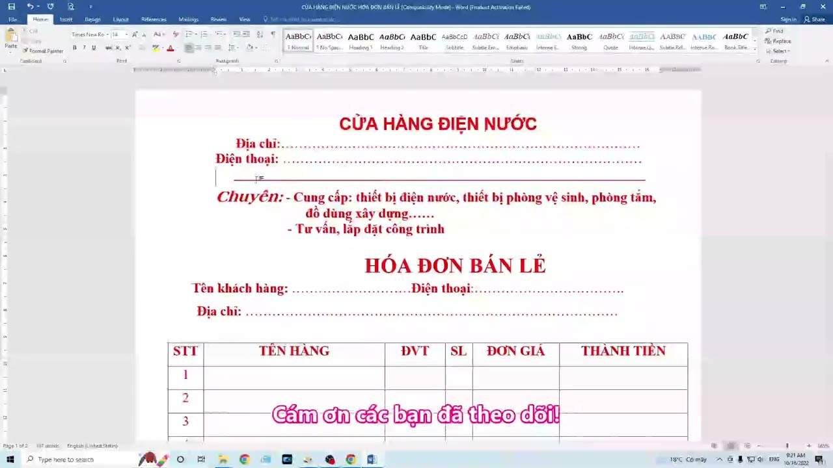
Task: Open Select dropdown in Editing group
Action: click(x=779, y=51)
